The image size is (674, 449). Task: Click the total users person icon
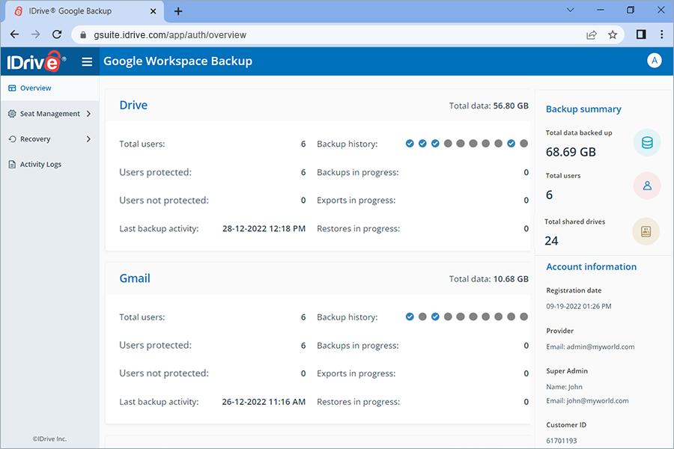pyautogui.click(x=646, y=186)
